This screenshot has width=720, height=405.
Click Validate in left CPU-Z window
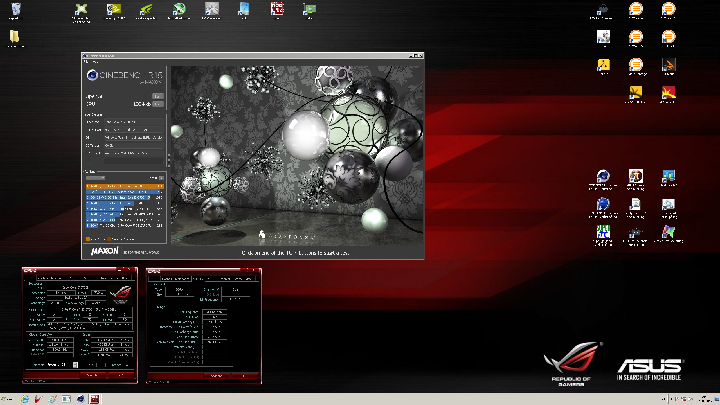[93, 375]
